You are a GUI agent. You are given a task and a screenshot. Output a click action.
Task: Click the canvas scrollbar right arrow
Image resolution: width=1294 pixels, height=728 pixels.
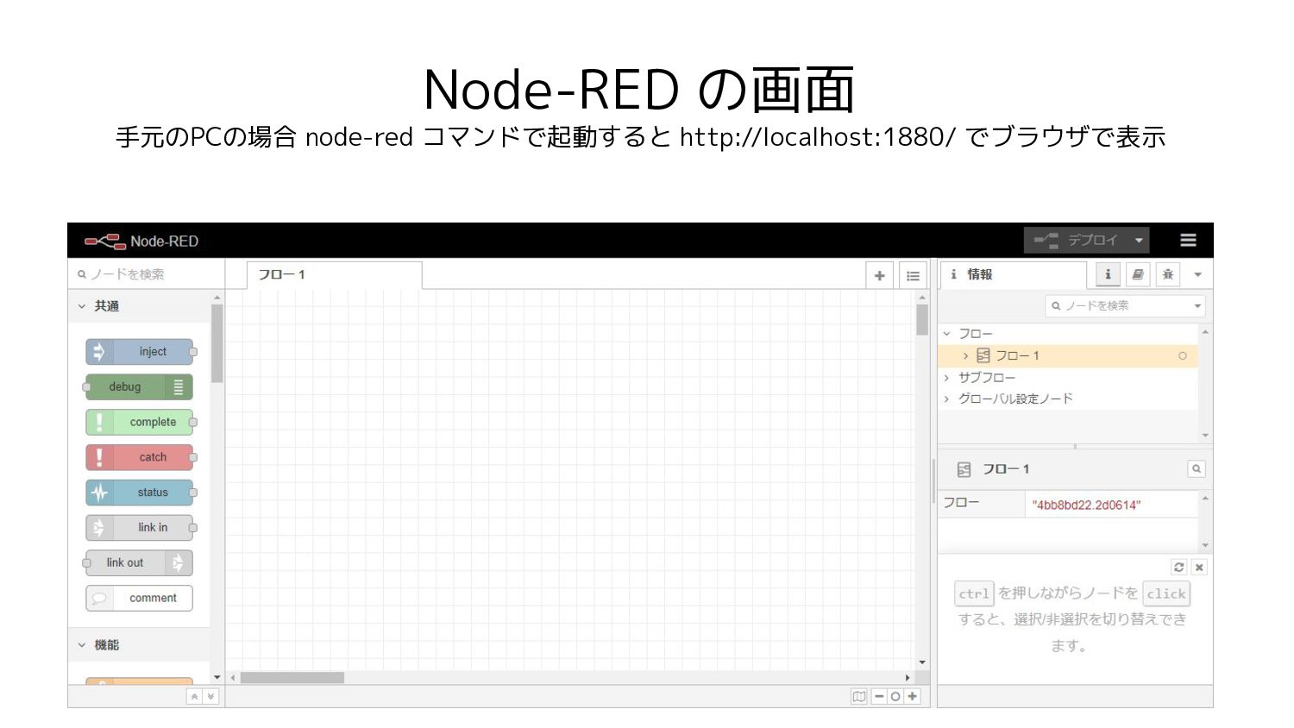click(x=908, y=678)
